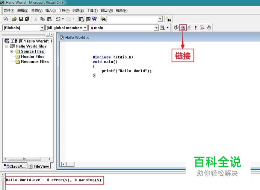The height and width of the screenshot is (190, 260).
Task: Click the Search binoculars icon
Action: [168, 19]
